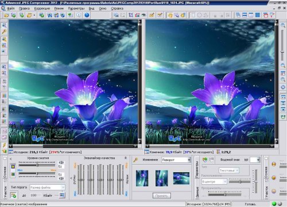This screenshot has width=287, height=207.
Task: Switch to the Параметры vertical tab
Action: 197,169
